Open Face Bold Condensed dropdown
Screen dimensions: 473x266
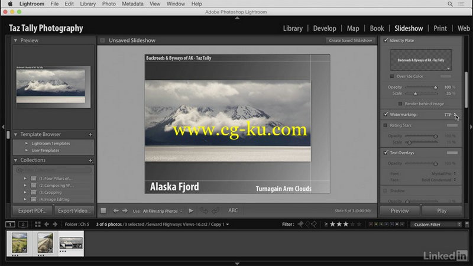tap(439, 180)
